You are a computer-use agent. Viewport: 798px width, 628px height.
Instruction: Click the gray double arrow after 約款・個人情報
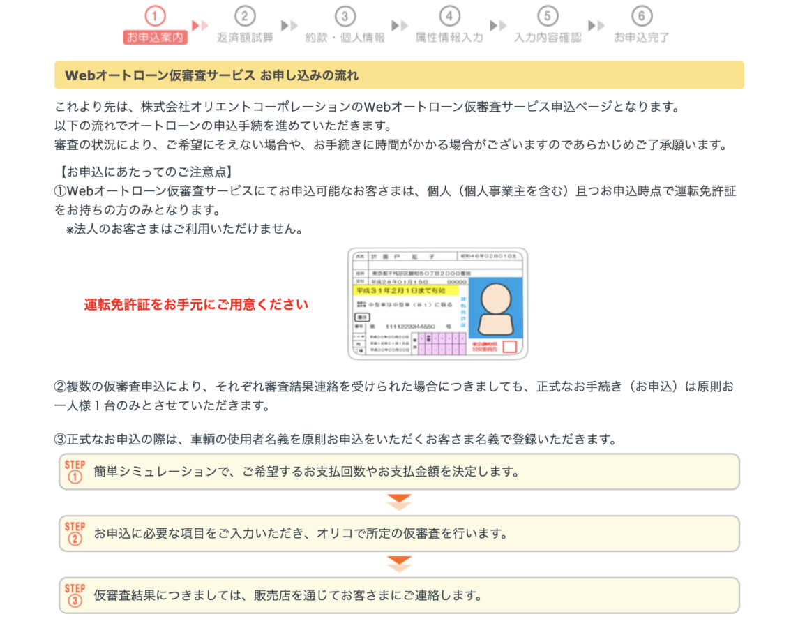[400, 25]
